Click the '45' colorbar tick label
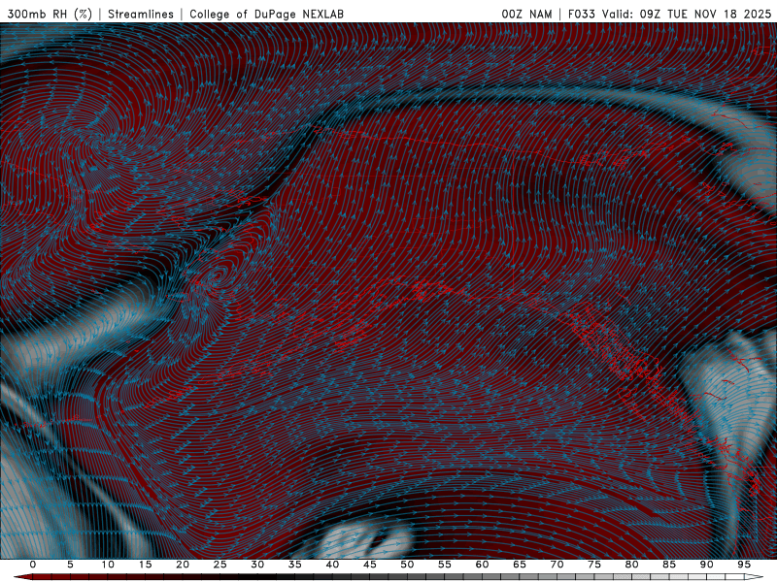This screenshot has width=777, height=582. tap(370, 565)
